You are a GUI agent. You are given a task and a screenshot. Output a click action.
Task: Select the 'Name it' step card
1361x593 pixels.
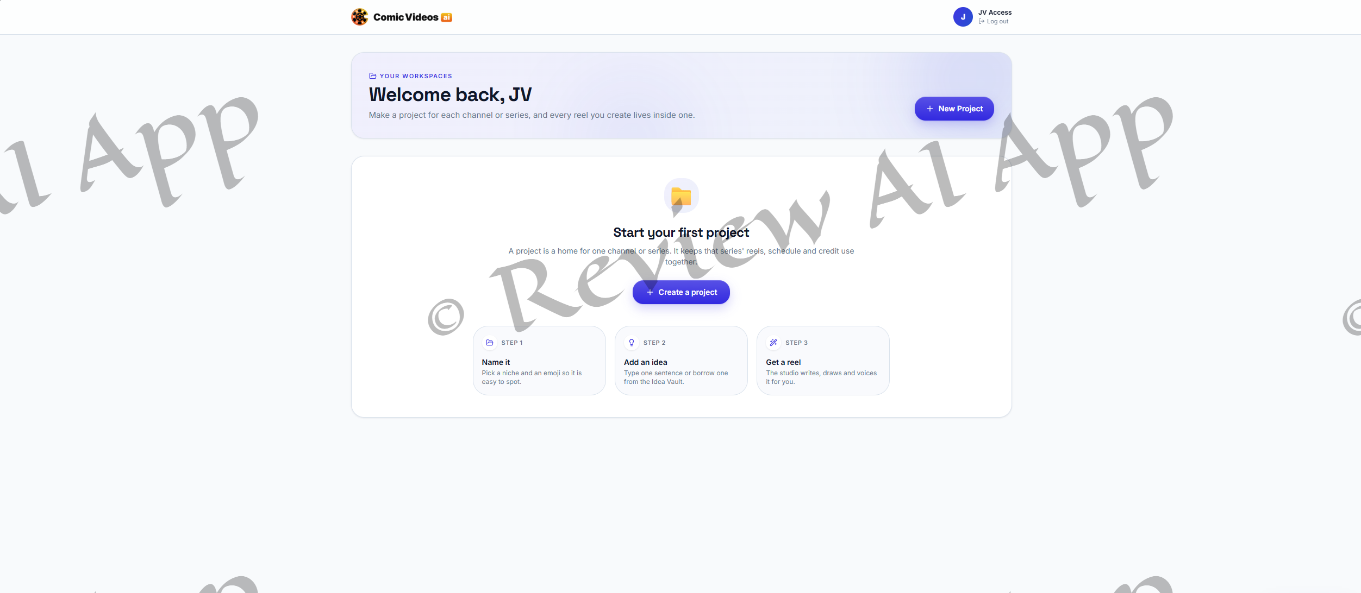click(x=539, y=361)
